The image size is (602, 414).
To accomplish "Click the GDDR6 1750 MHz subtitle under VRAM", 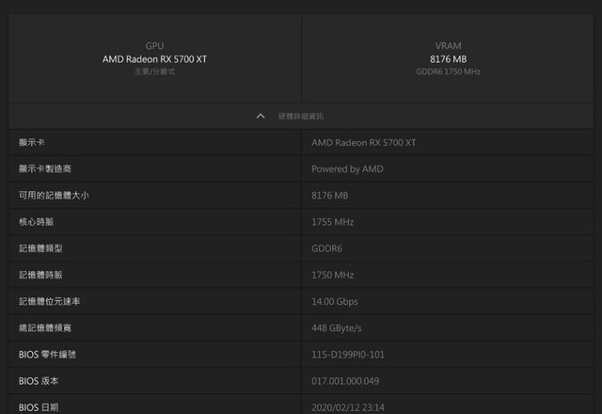I will [x=448, y=72].
